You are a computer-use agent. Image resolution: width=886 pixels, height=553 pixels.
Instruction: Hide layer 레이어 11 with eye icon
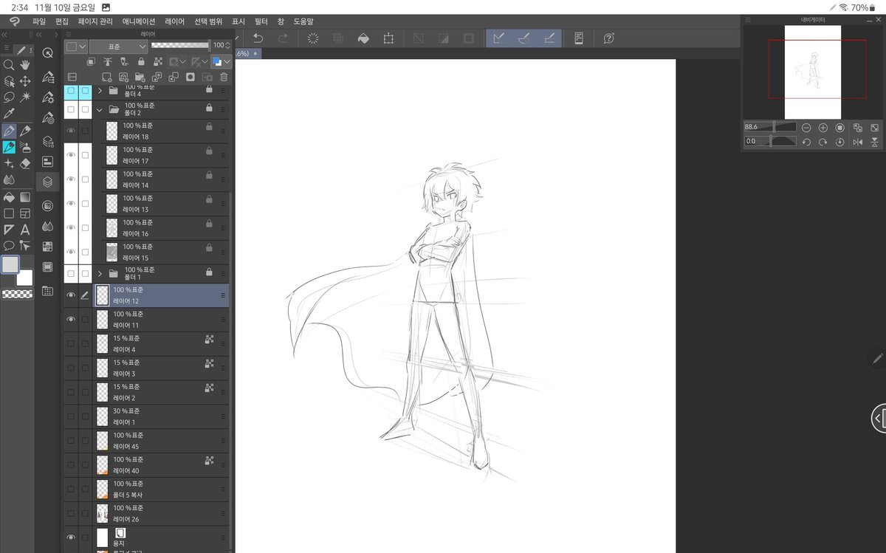pyautogui.click(x=71, y=319)
